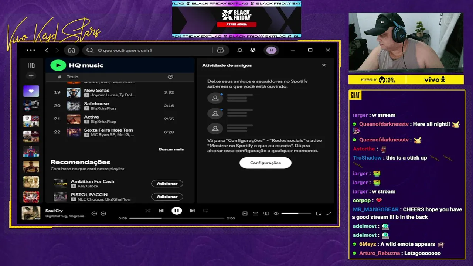Add Ambition For Cash with Adicionar
473x266 pixels.
click(167, 184)
